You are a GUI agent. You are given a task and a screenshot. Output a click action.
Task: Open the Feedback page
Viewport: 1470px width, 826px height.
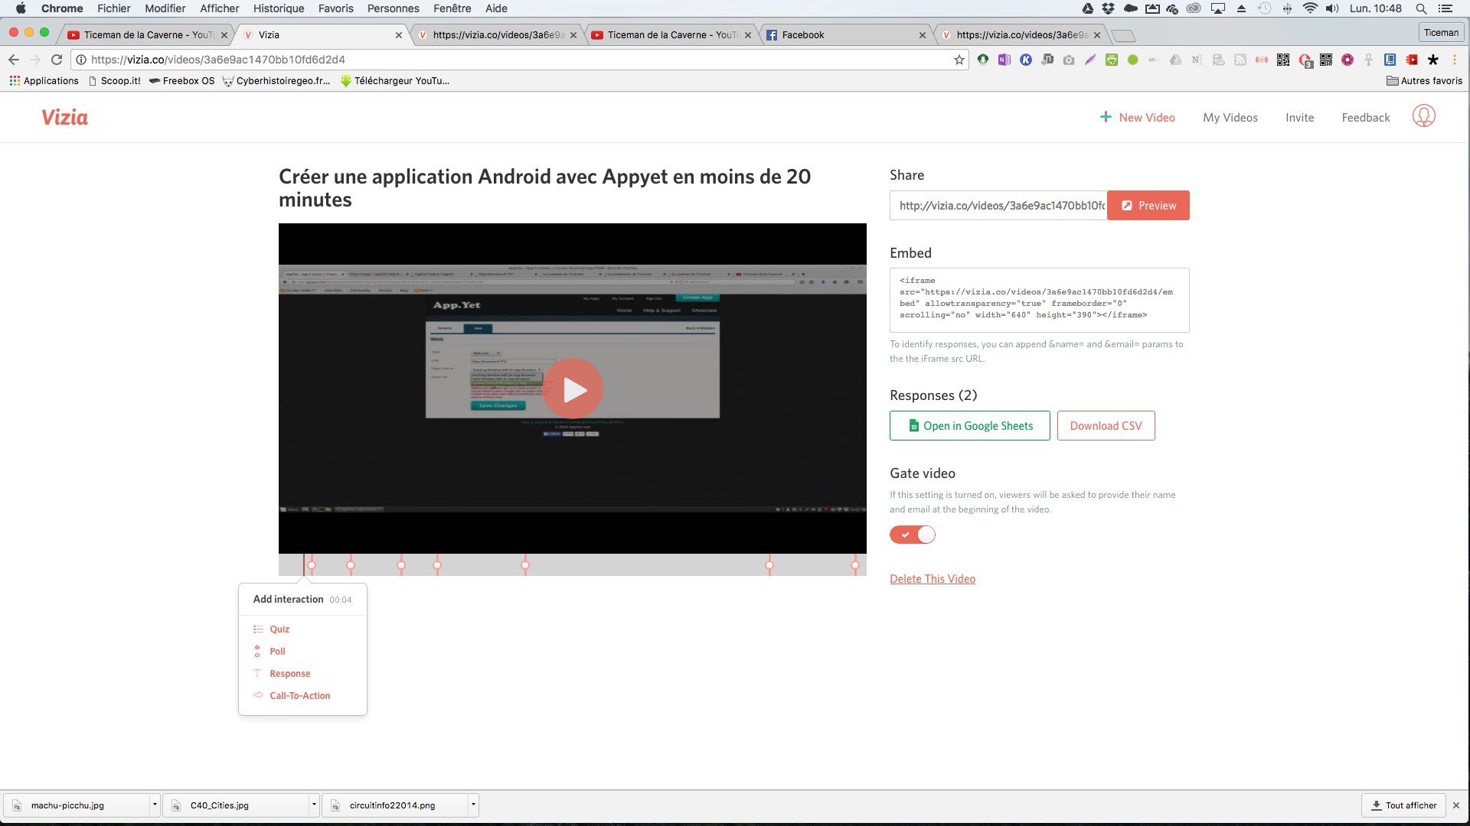1366,118
